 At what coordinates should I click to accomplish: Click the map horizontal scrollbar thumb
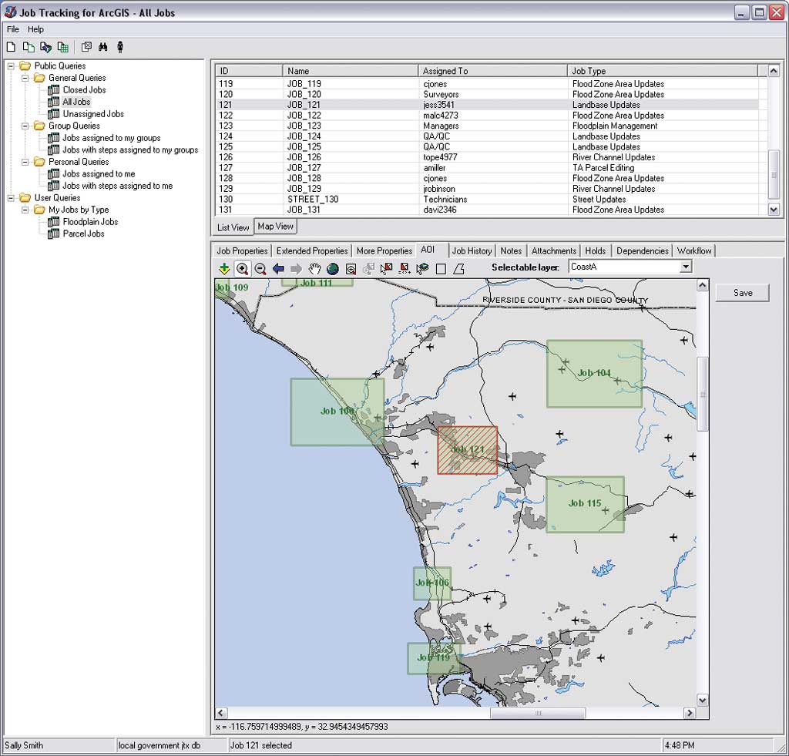pos(537,714)
